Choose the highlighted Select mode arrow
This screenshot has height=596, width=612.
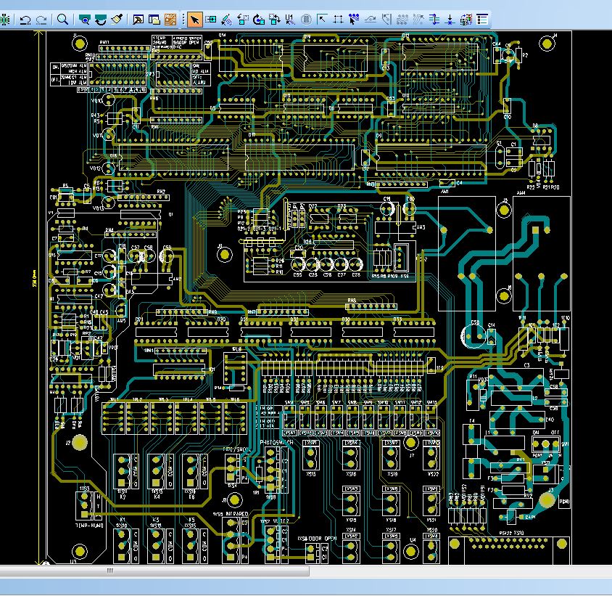click(x=195, y=20)
